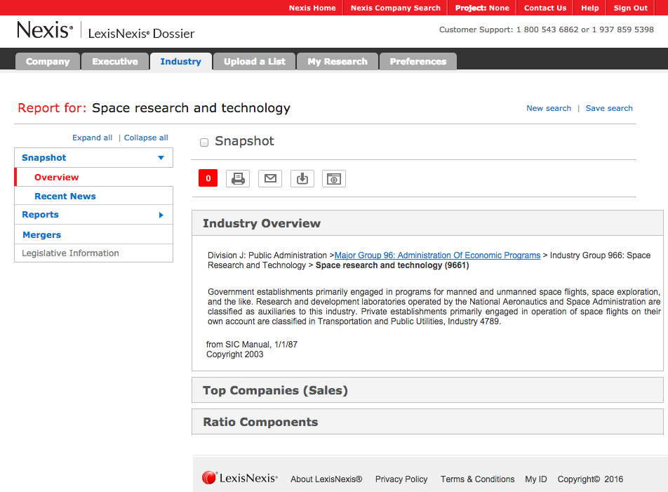668x492 pixels.
Task: Click the Nexis logo at top left
Action: [45, 29]
